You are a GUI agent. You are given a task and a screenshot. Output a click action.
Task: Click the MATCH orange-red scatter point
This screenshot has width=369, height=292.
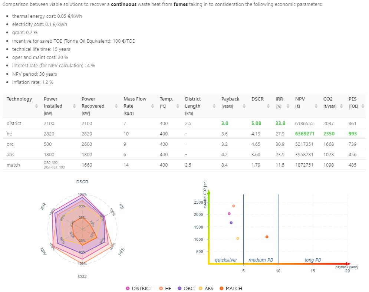tap(267, 237)
